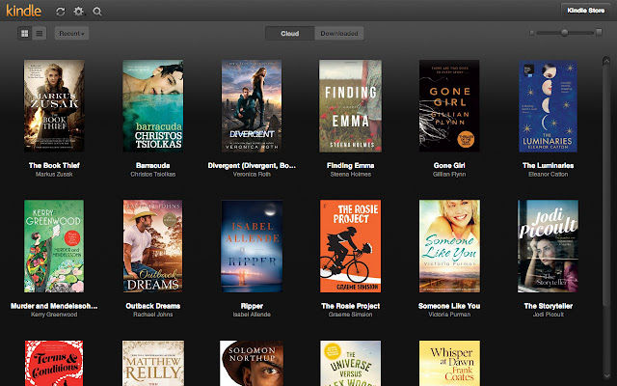
Task: Click 'Outback Dreams' title text
Action: 153,306
